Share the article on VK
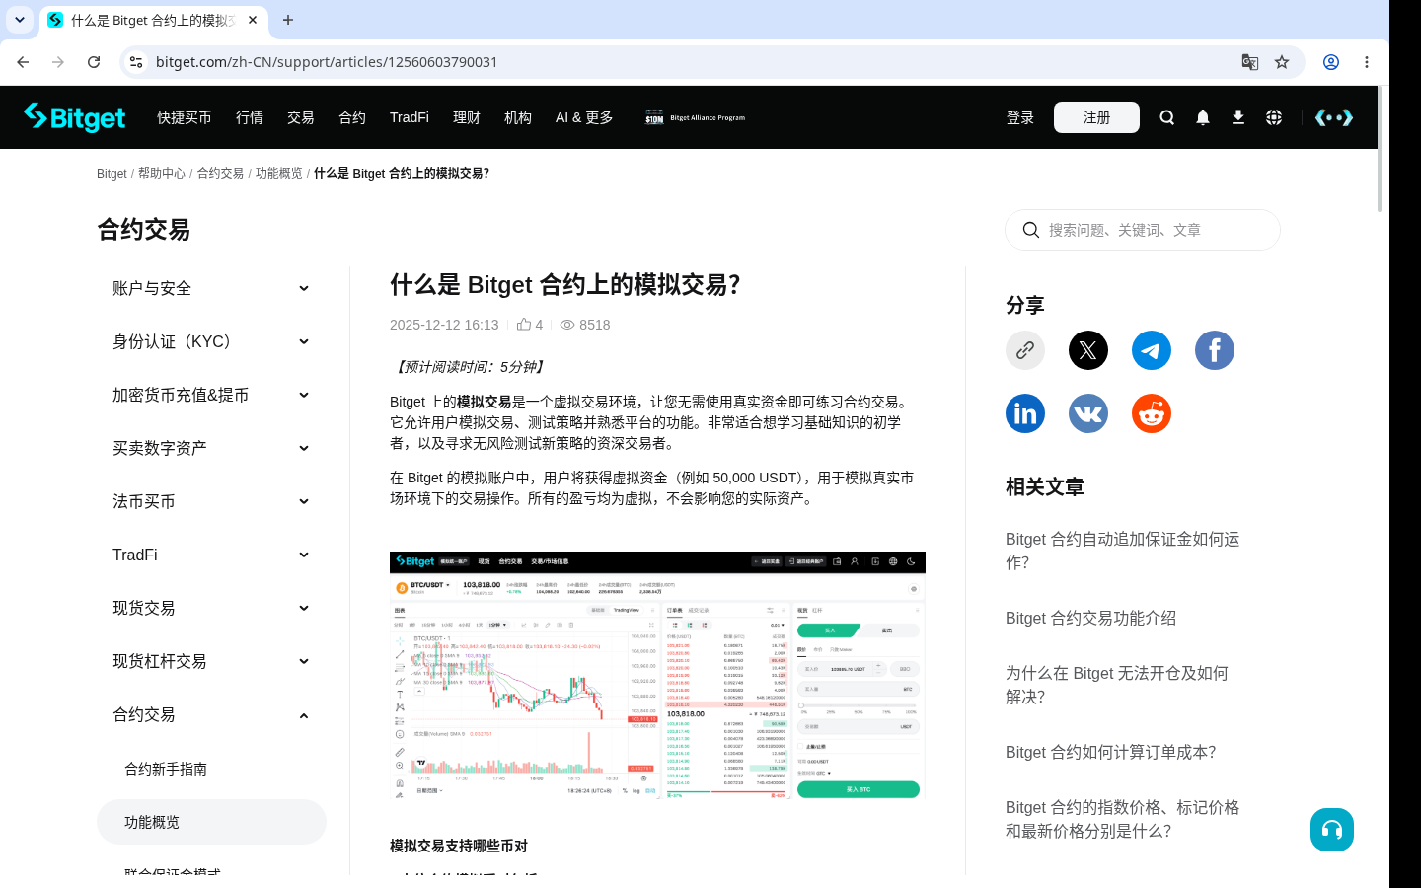 coord(1088,413)
